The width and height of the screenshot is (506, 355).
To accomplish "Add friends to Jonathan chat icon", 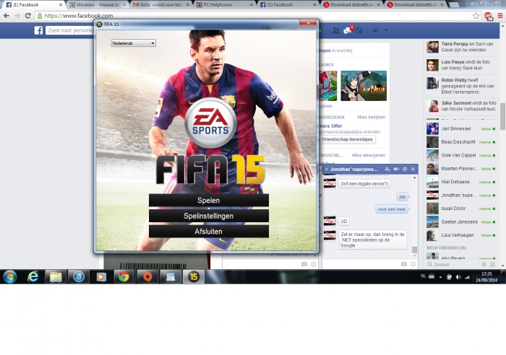I will (x=387, y=169).
